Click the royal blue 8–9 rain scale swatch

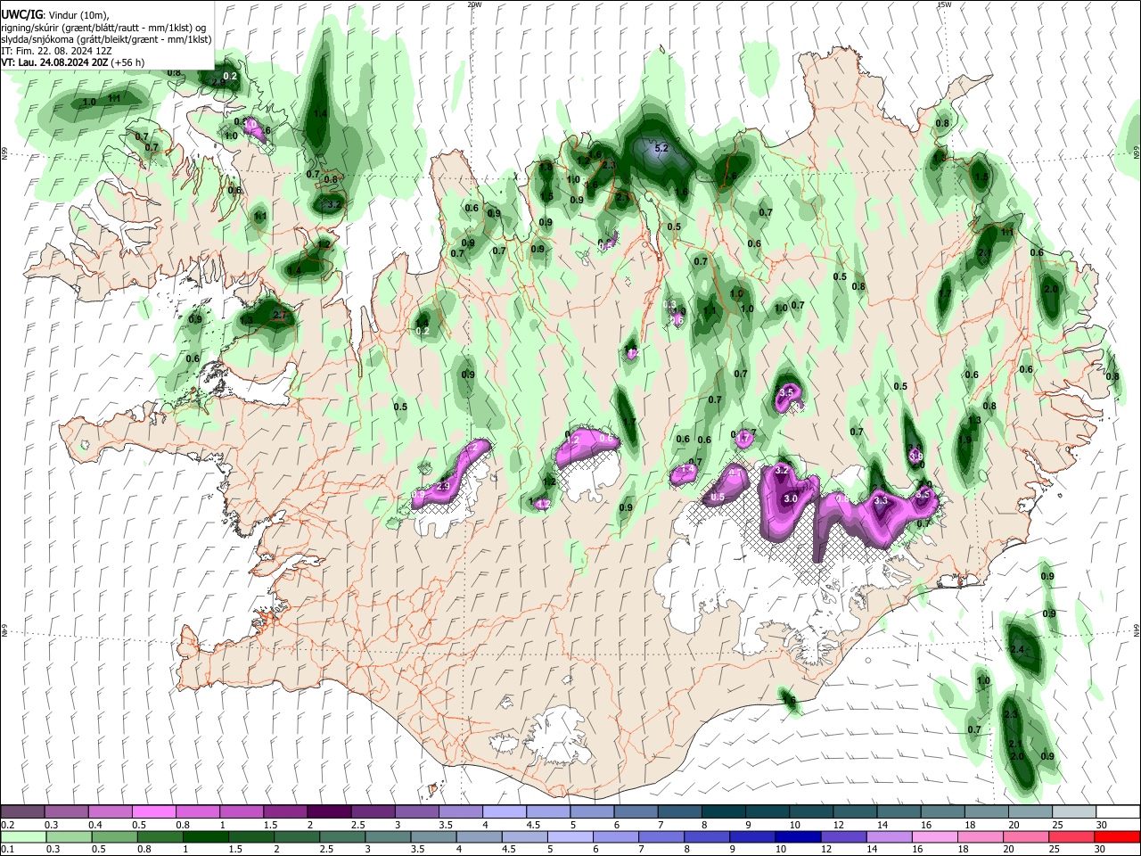coord(709,837)
